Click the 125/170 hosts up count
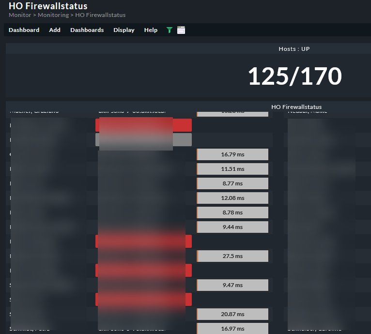This screenshot has width=371, height=334. [x=294, y=76]
